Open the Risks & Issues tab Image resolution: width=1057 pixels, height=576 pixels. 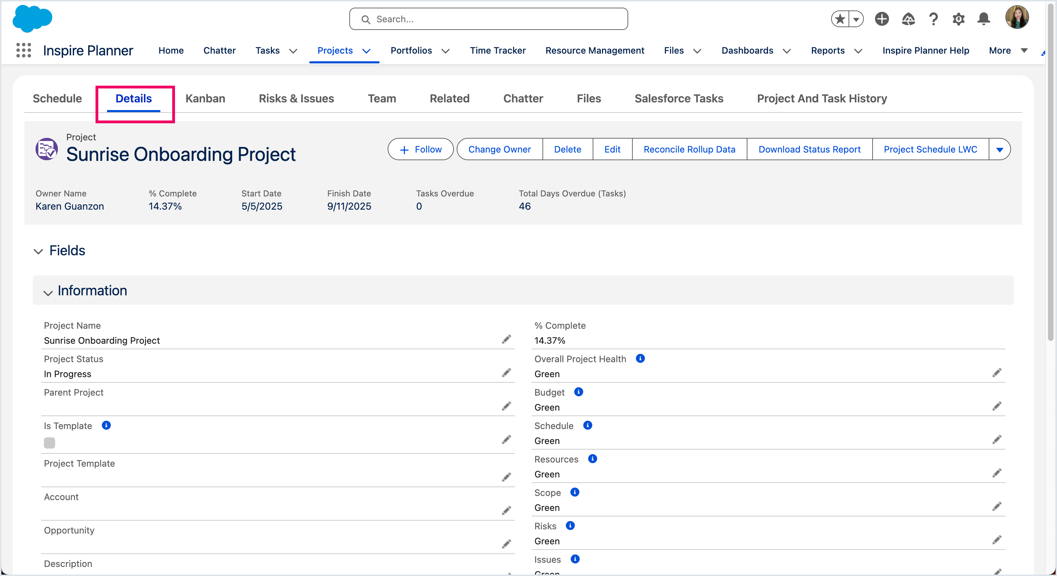[x=296, y=99]
